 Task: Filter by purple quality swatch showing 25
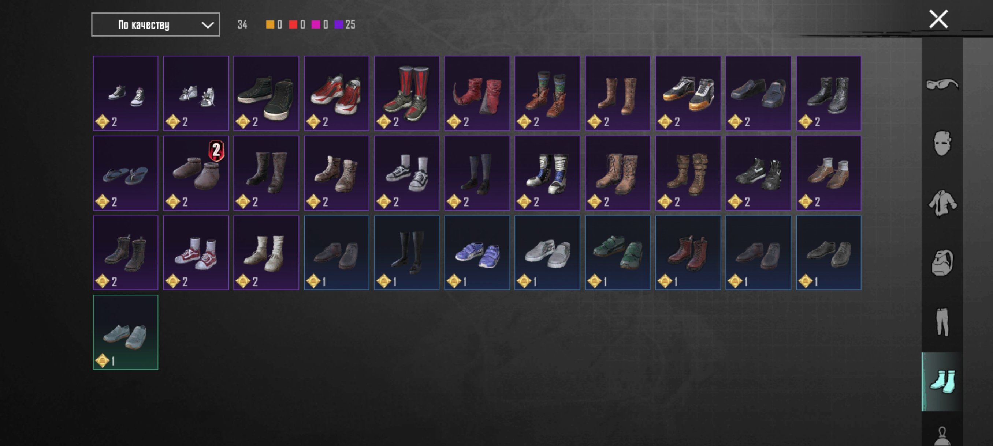339,24
